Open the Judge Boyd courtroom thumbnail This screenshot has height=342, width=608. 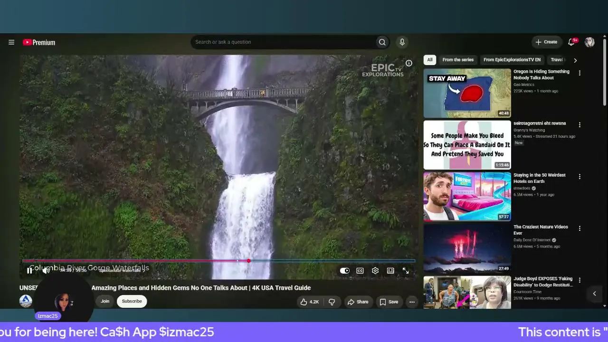coord(467,293)
